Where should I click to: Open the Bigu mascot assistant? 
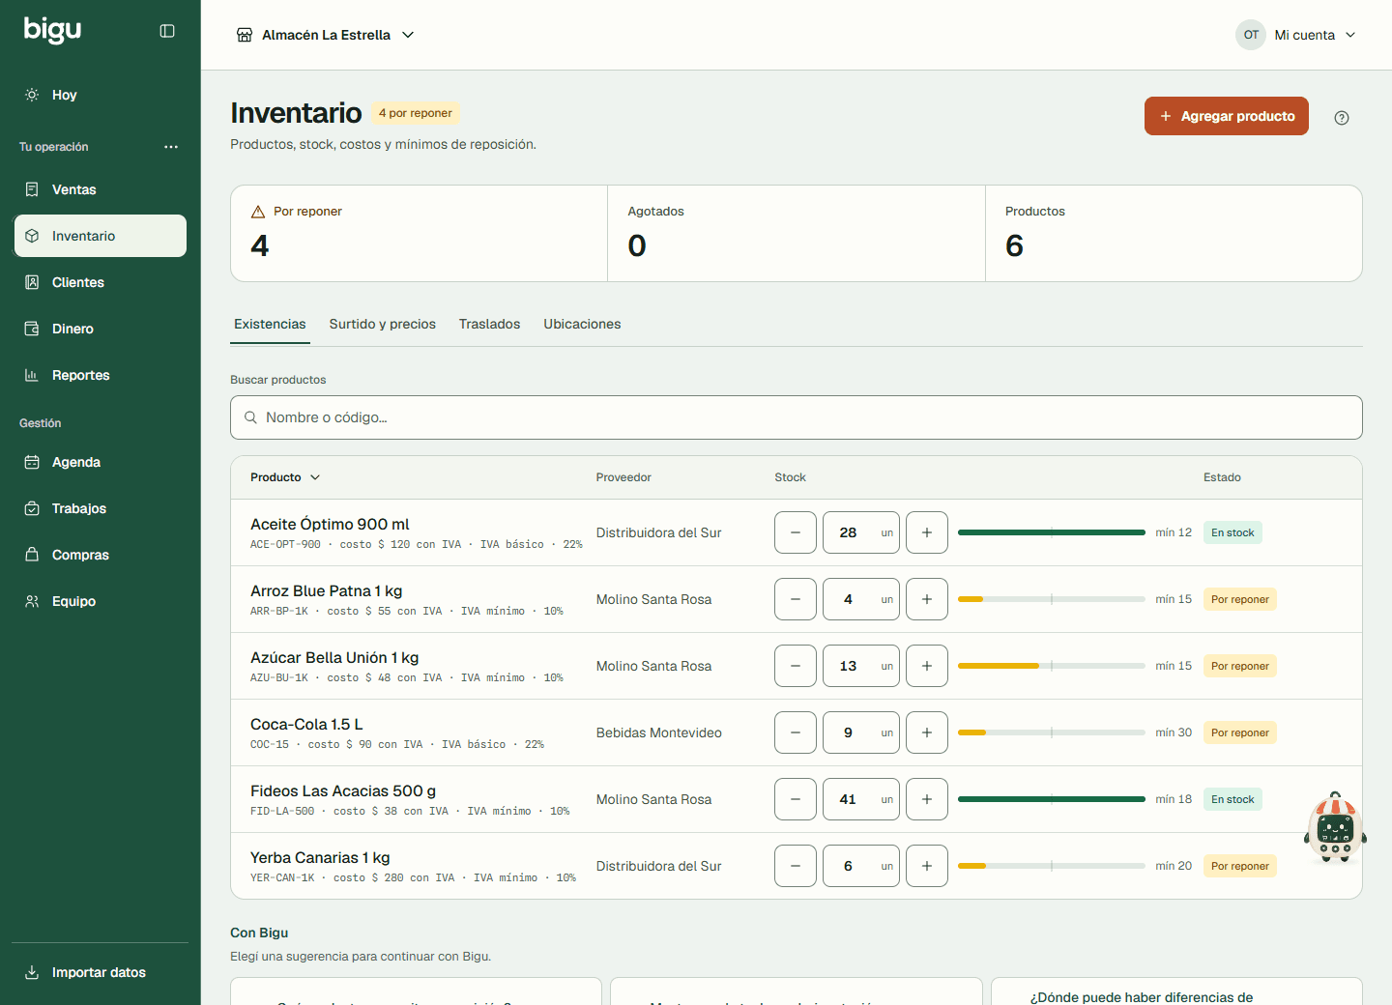pyautogui.click(x=1335, y=827)
